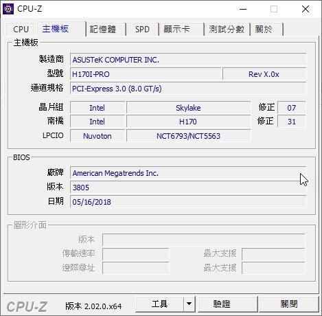The height and width of the screenshot is (316, 322).
Task: Click the empty 邊際尋址 field
Action: click(136, 268)
